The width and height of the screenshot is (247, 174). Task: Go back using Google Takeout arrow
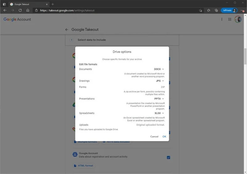tap(67, 30)
